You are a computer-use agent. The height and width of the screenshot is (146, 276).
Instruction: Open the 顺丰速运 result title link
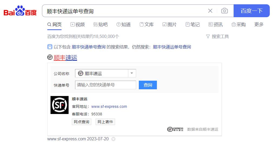coord(65,58)
